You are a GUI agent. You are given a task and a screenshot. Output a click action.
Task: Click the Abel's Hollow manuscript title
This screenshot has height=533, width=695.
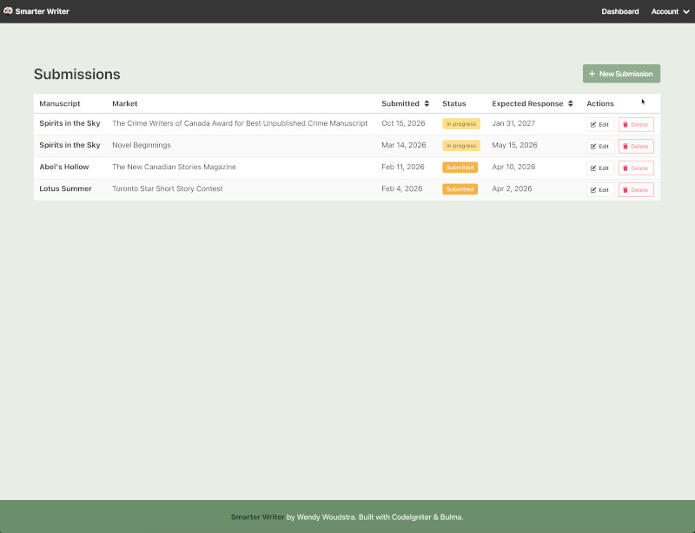click(x=64, y=167)
